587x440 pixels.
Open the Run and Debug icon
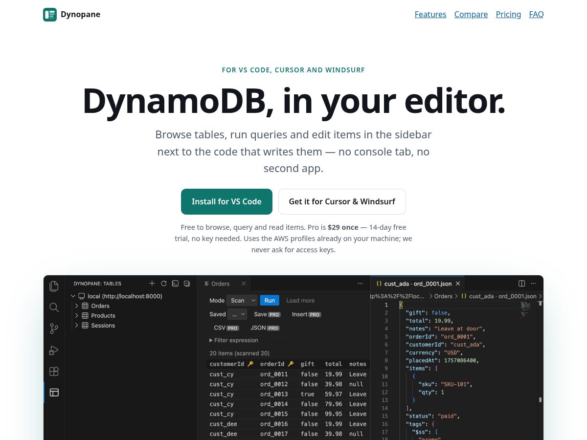(x=54, y=350)
